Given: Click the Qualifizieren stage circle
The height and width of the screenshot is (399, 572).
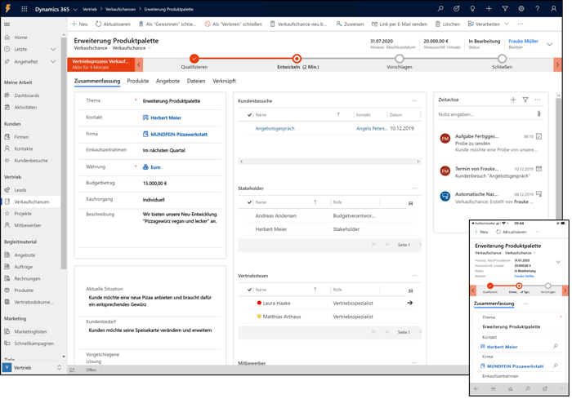Looking at the screenshot, I should (x=194, y=58).
